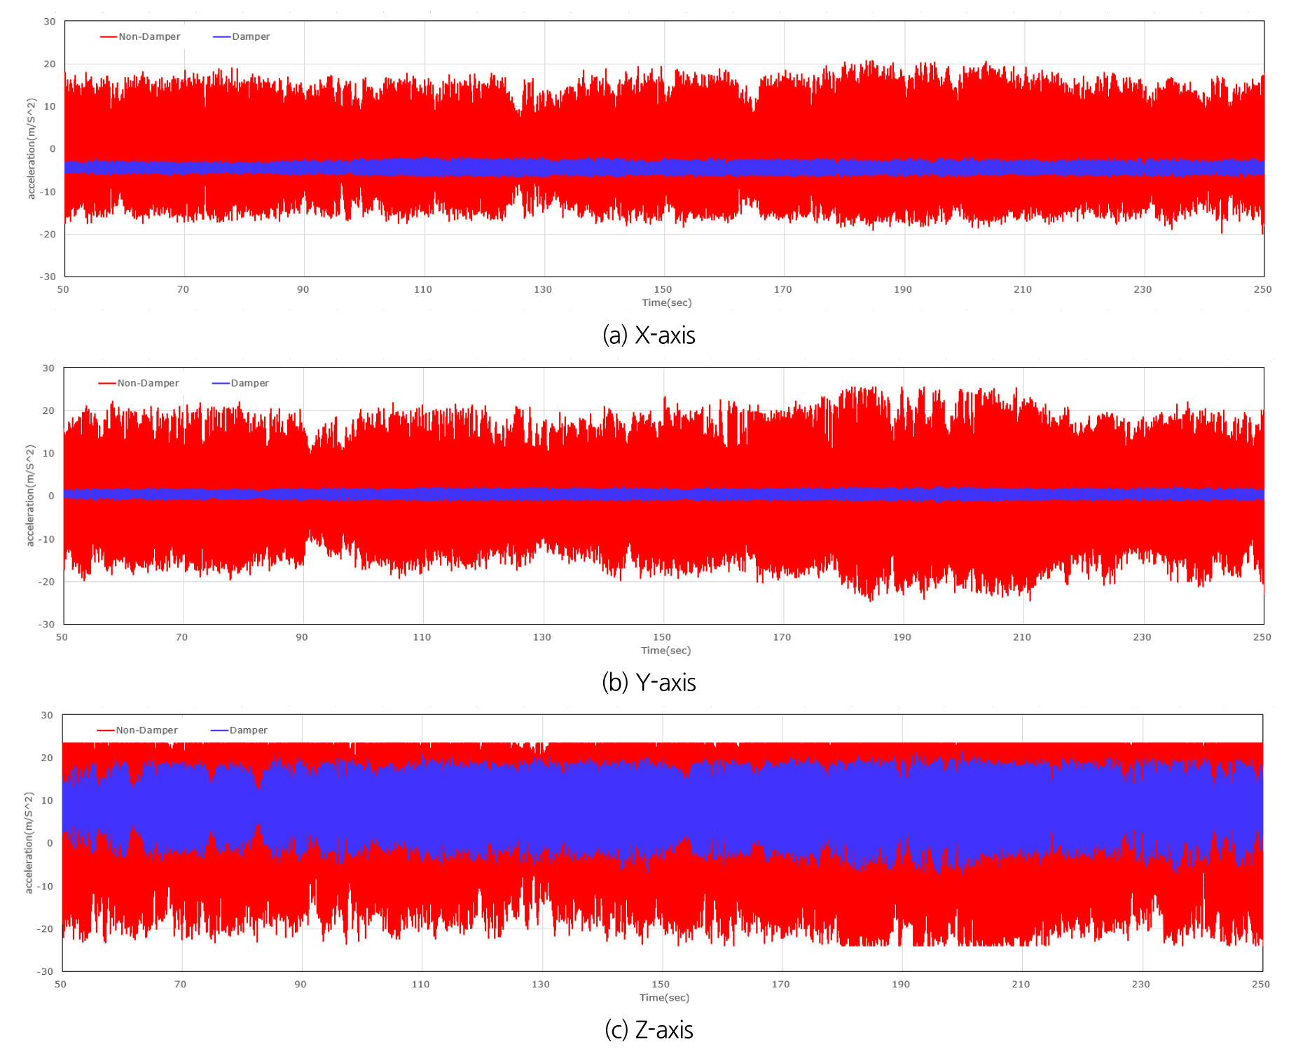
Task: Click the "(b) Y-axis" caption
Action: click(x=649, y=682)
